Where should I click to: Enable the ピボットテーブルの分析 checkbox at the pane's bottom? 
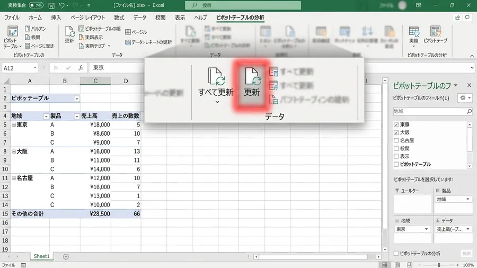pos(396,253)
